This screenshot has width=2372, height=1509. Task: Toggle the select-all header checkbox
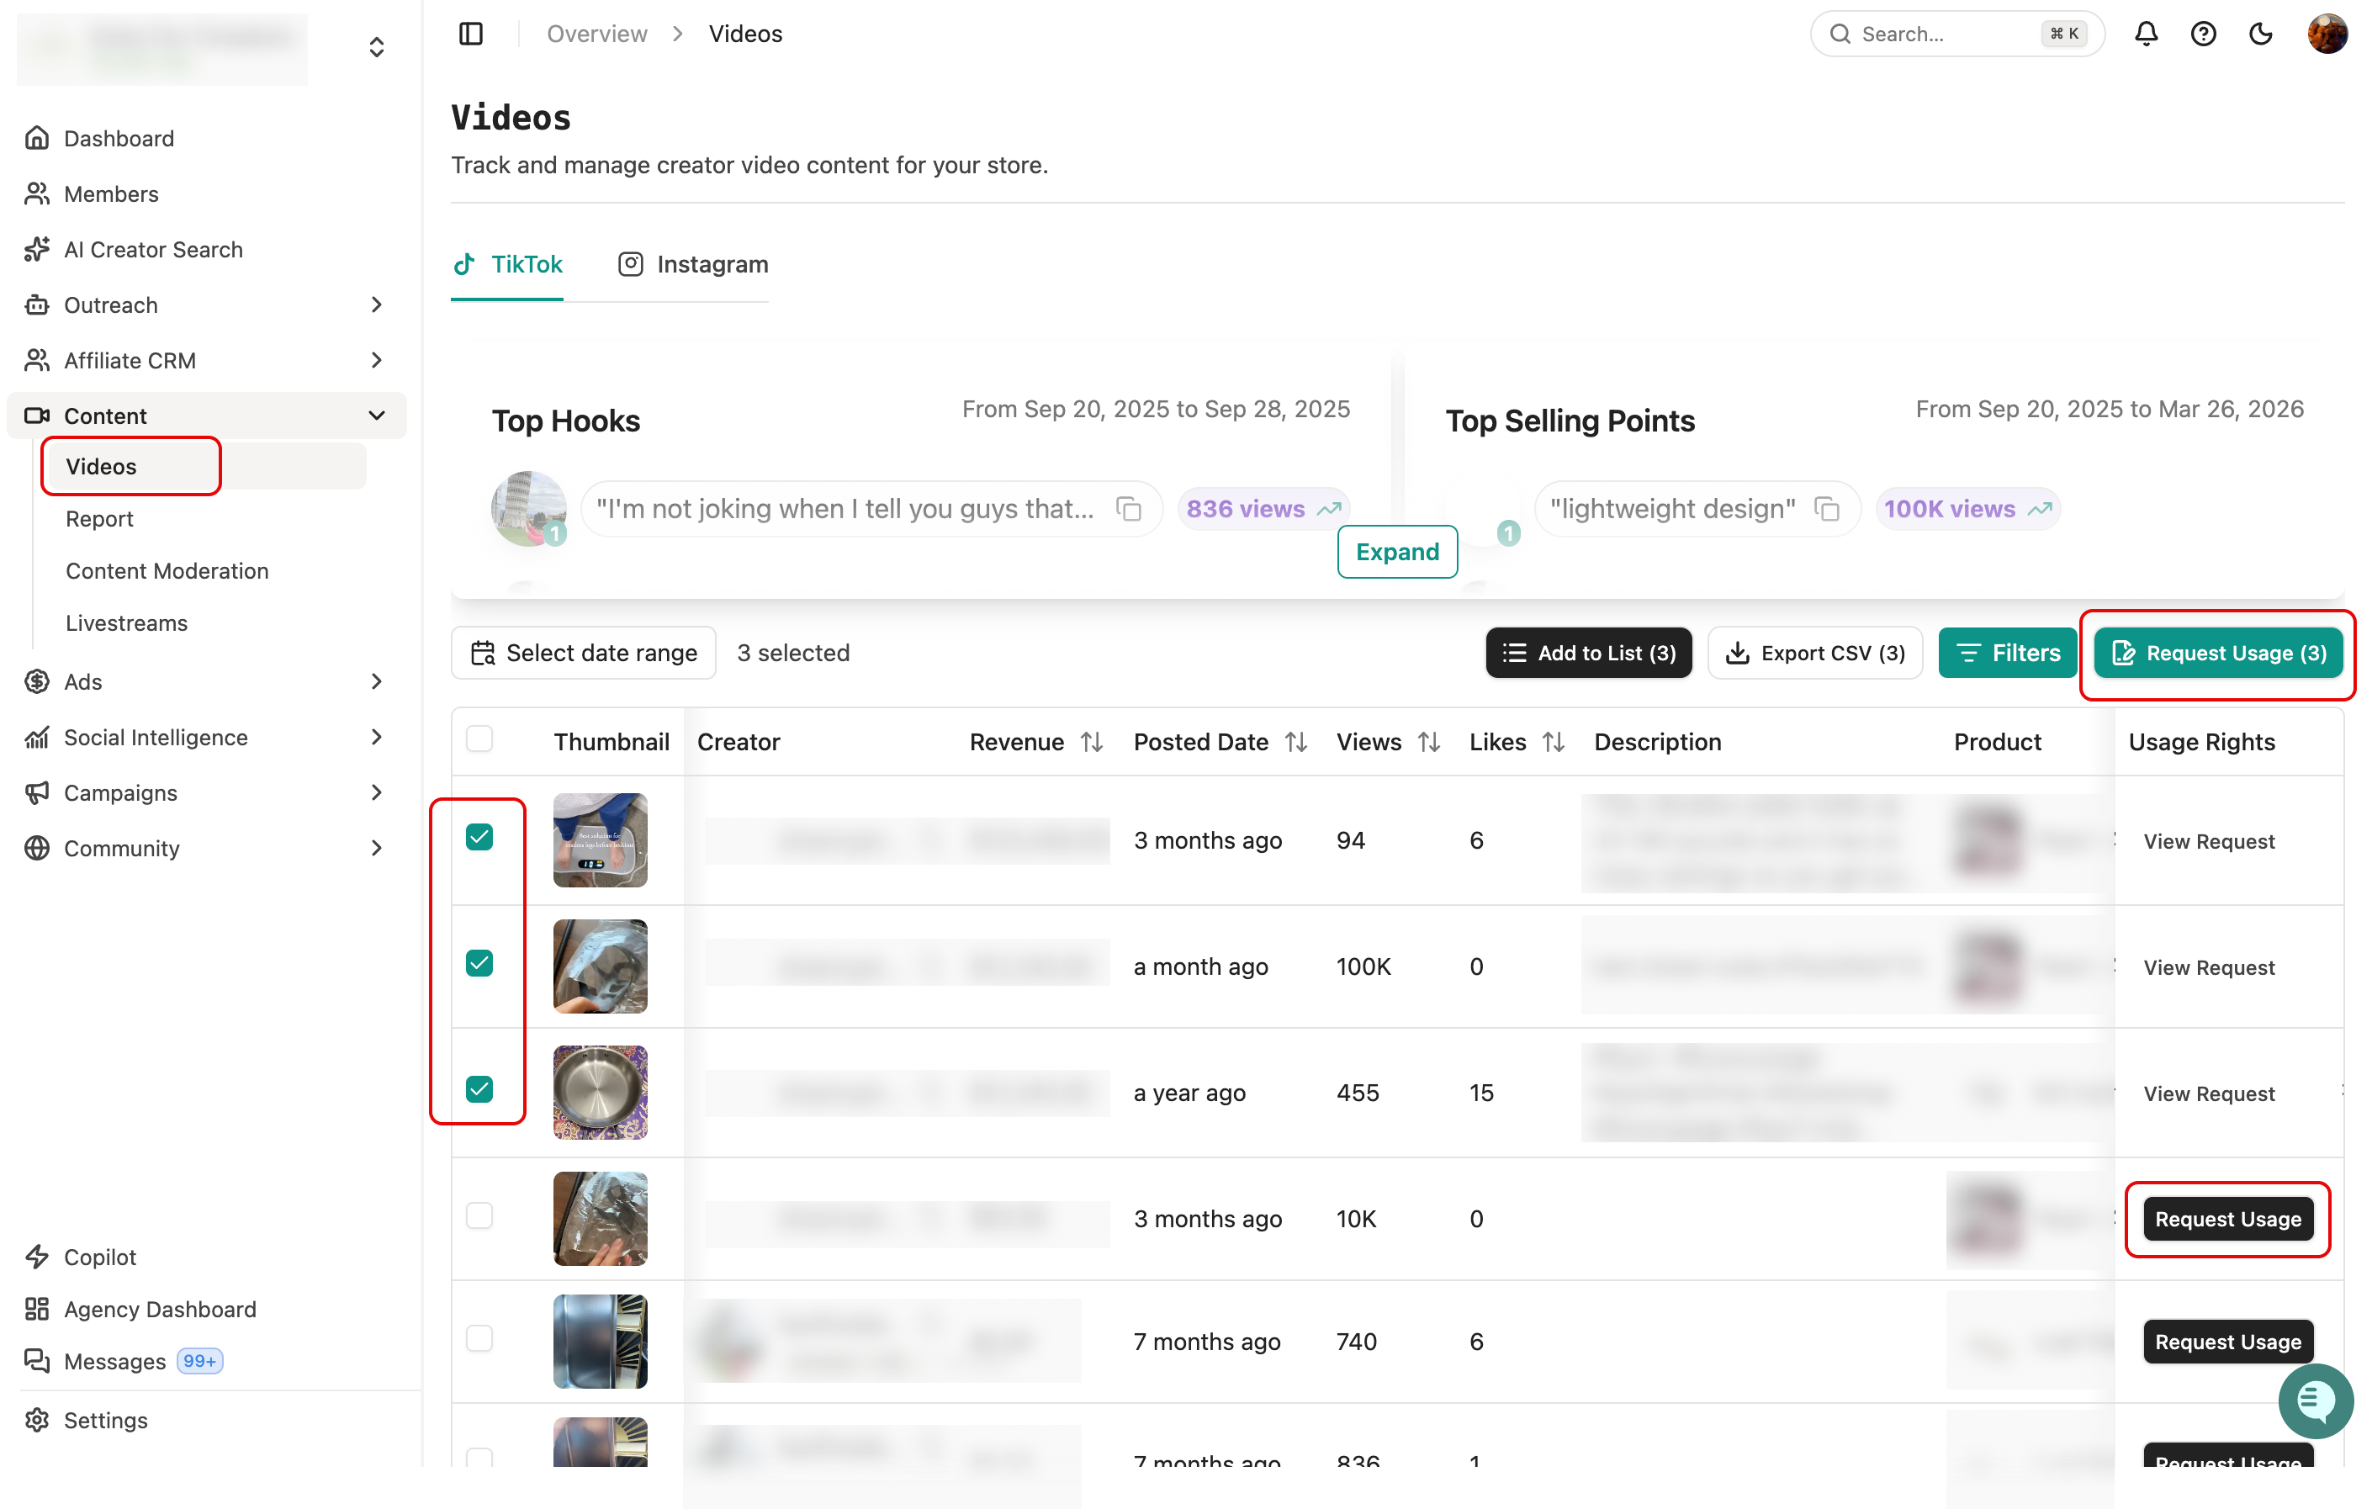[x=479, y=739]
